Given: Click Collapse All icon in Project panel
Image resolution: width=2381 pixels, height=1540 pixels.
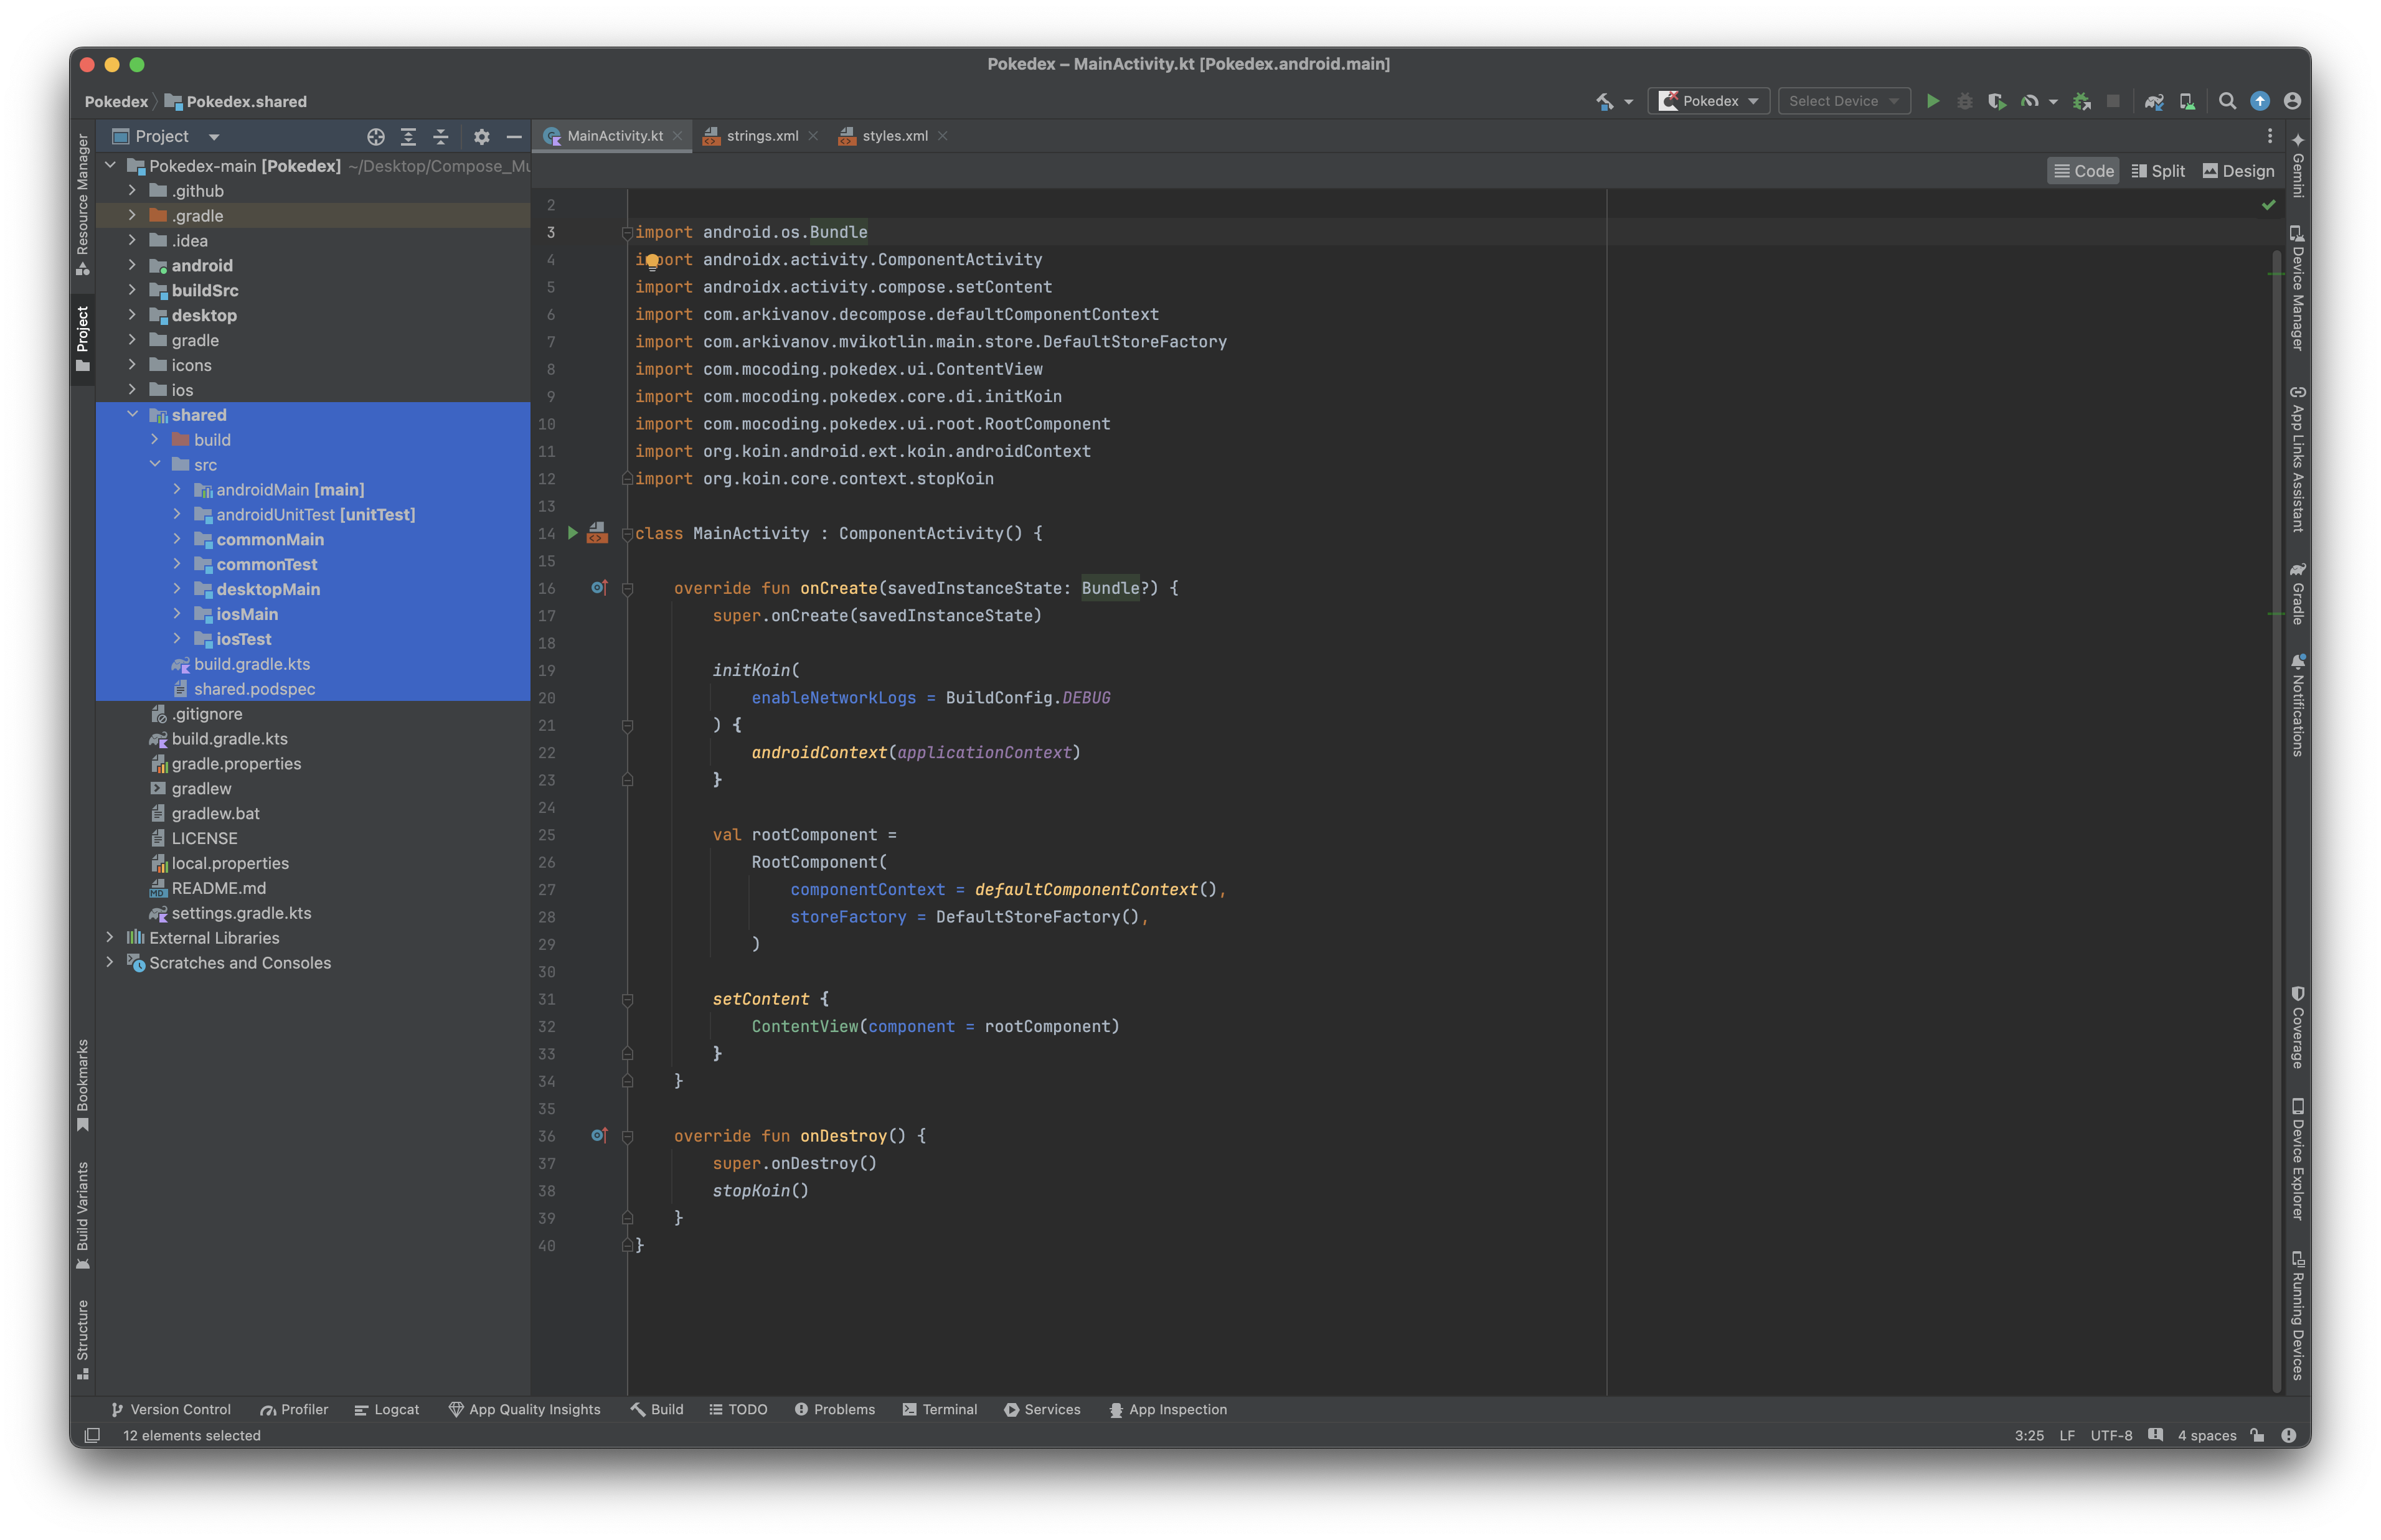Looking at the screenshot, I should click(x=441, y=137).
